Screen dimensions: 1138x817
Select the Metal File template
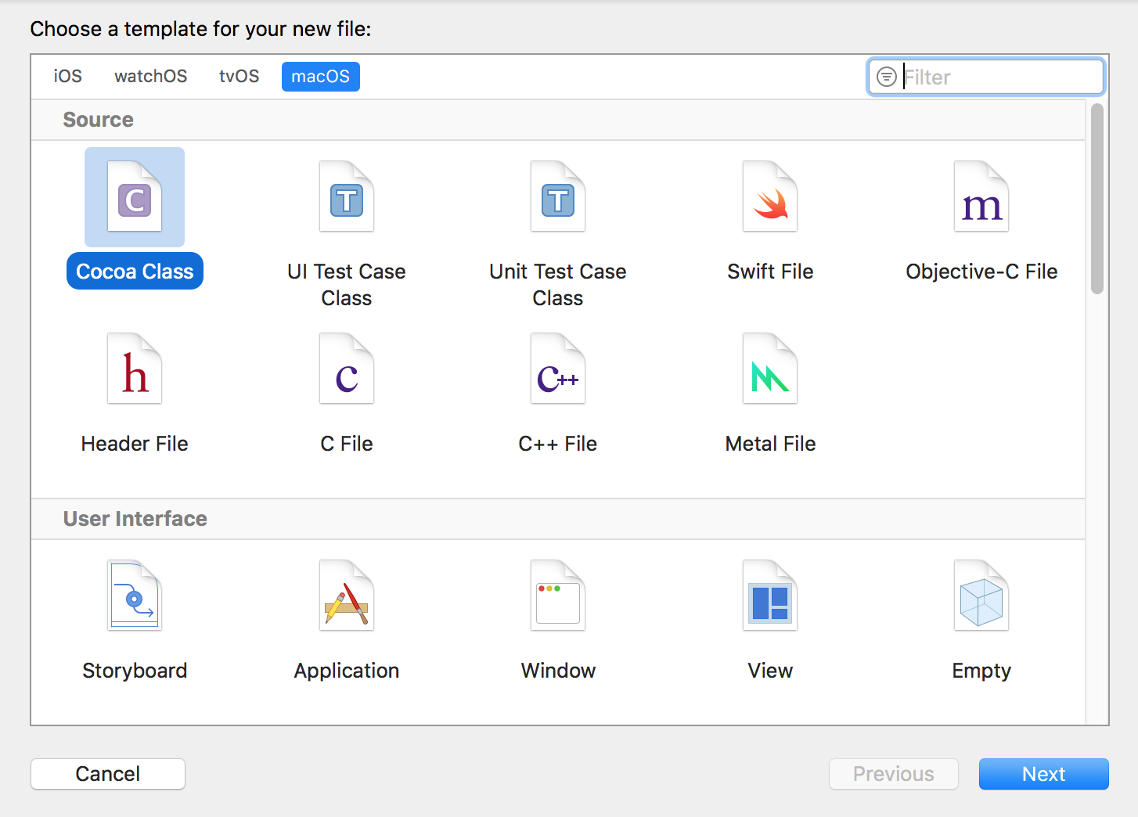(x=770, y=369)
